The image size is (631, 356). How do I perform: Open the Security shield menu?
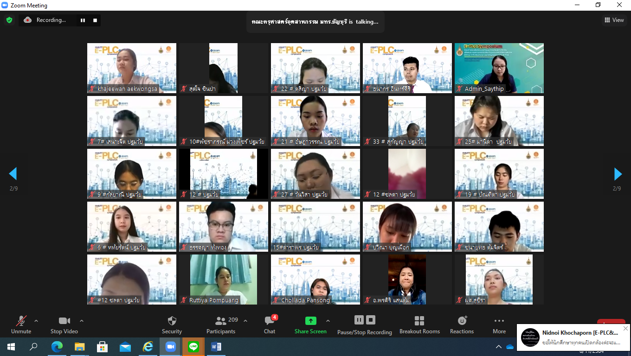(x=172, y=325)
